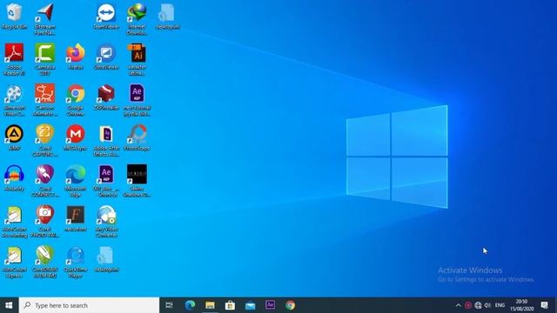Open the Action Center notifications icon
The height and width of the screenshot is (313, 557).
544,305
